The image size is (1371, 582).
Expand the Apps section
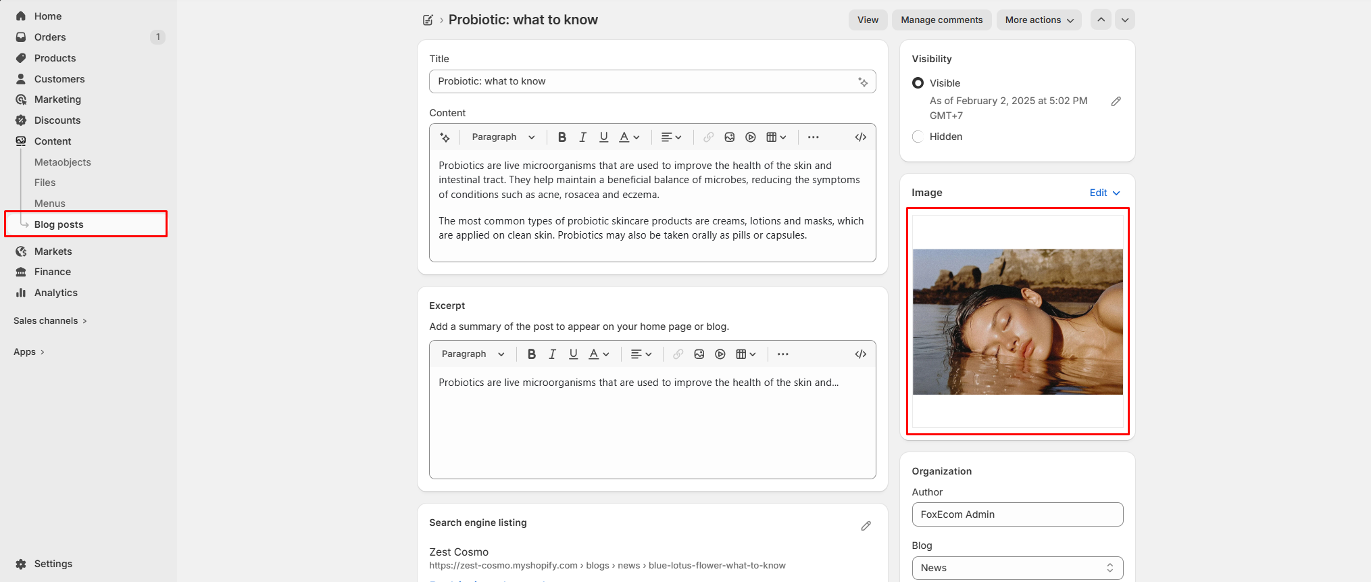(28, 352)
